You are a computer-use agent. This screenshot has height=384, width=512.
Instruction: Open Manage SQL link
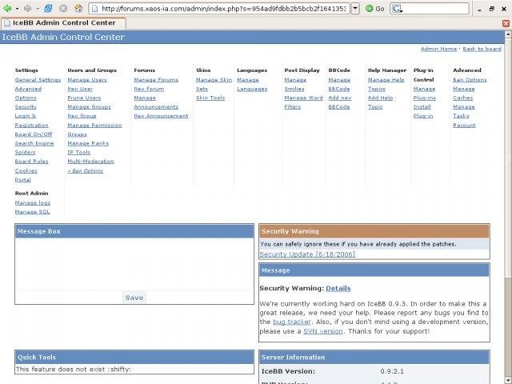point(32,212)
